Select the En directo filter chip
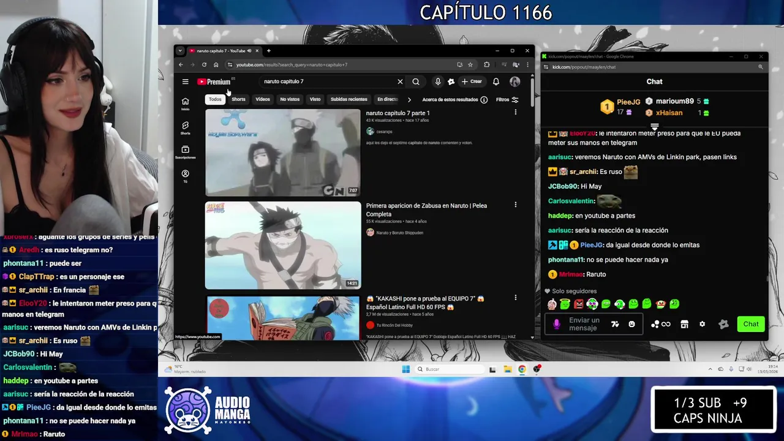This screenshot has height=441, width=784. [x=387, y=99]
